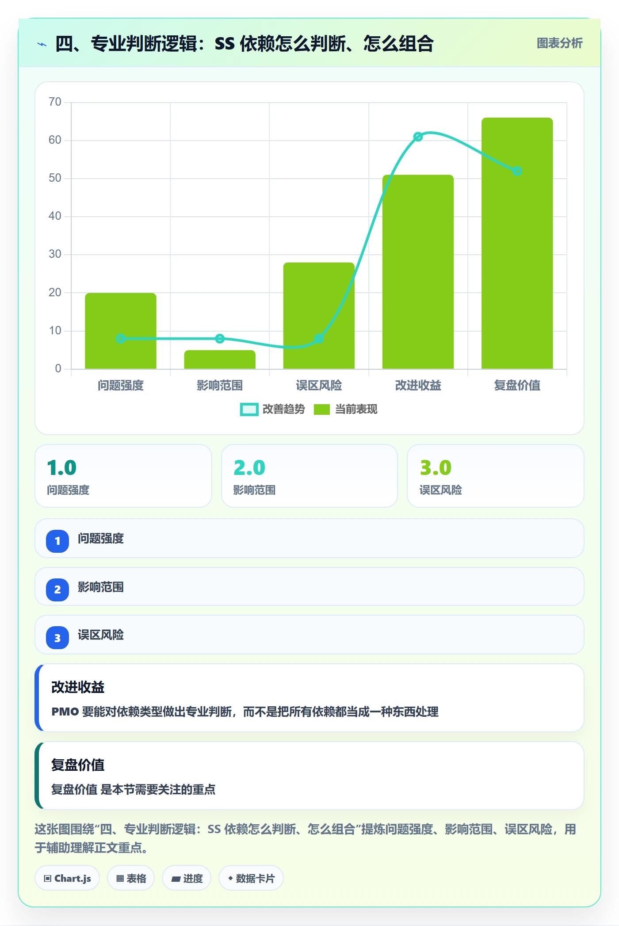
Task: Click the number 2 badge for 影响范围
Action: tap(57, 589)
